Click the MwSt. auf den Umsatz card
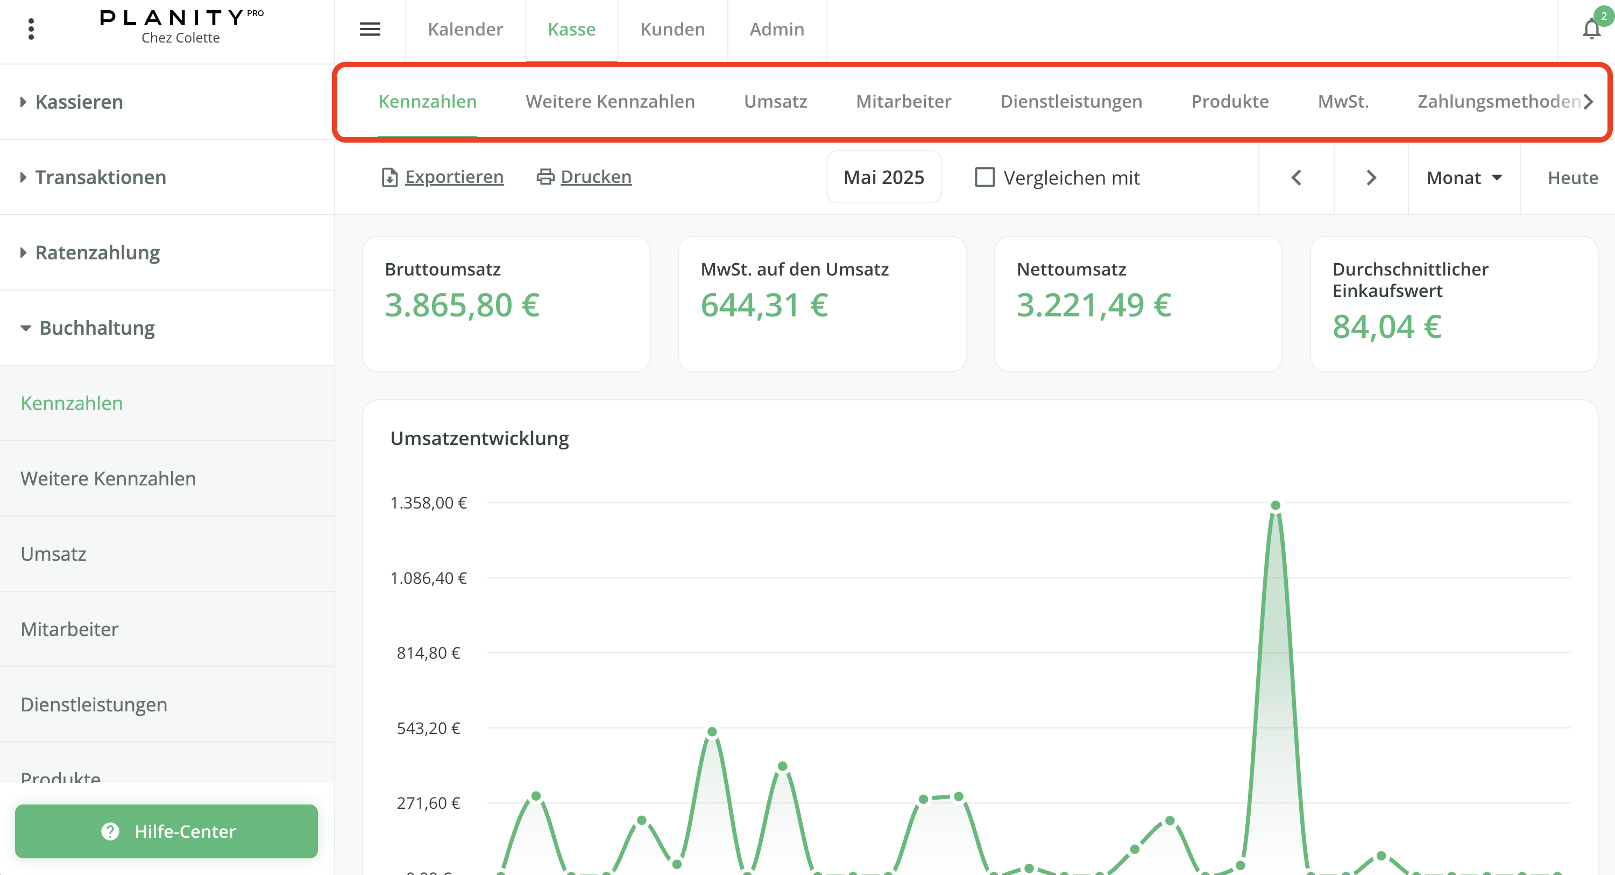This screenshot has height=875, width=1615. coord(822,304)
